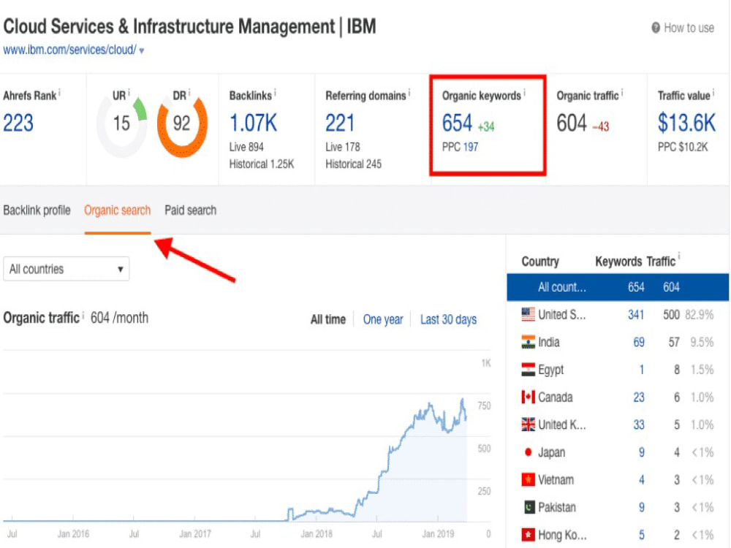731x548 pixels.
Task: Click the DR 92 orange gauge chart
Action: (x=182, y=124)
